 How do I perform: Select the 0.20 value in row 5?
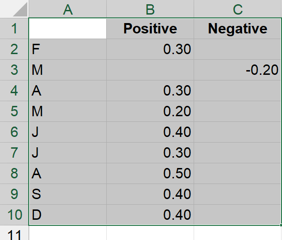pyautogui.click(x=150, y=112)
